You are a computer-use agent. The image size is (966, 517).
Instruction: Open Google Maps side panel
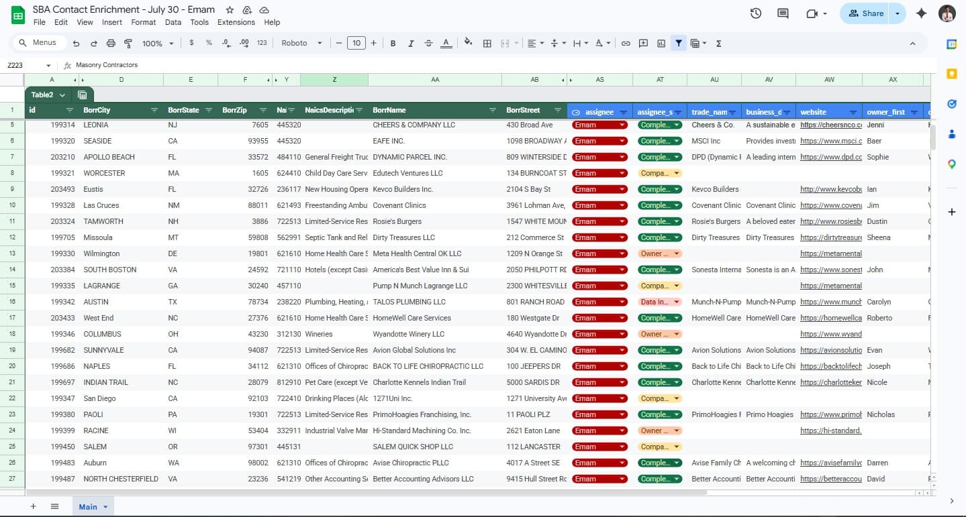[952, 164]
